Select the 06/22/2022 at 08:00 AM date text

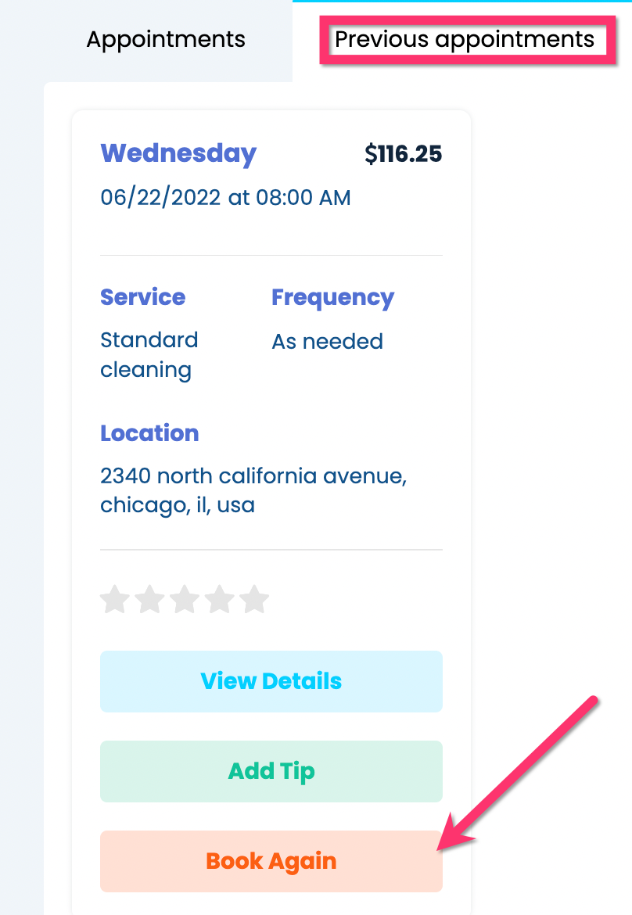click(225, 198)
